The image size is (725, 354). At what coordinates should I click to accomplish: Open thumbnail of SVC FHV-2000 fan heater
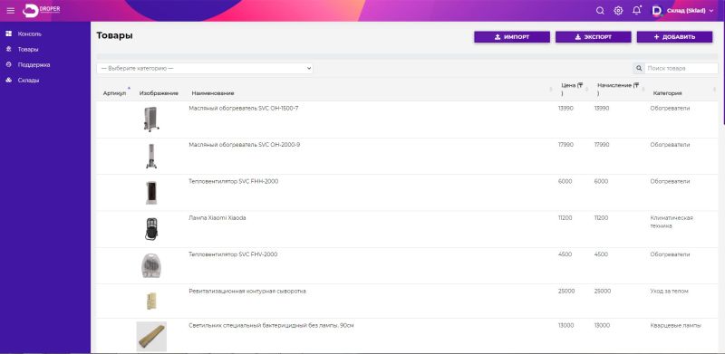151,266
